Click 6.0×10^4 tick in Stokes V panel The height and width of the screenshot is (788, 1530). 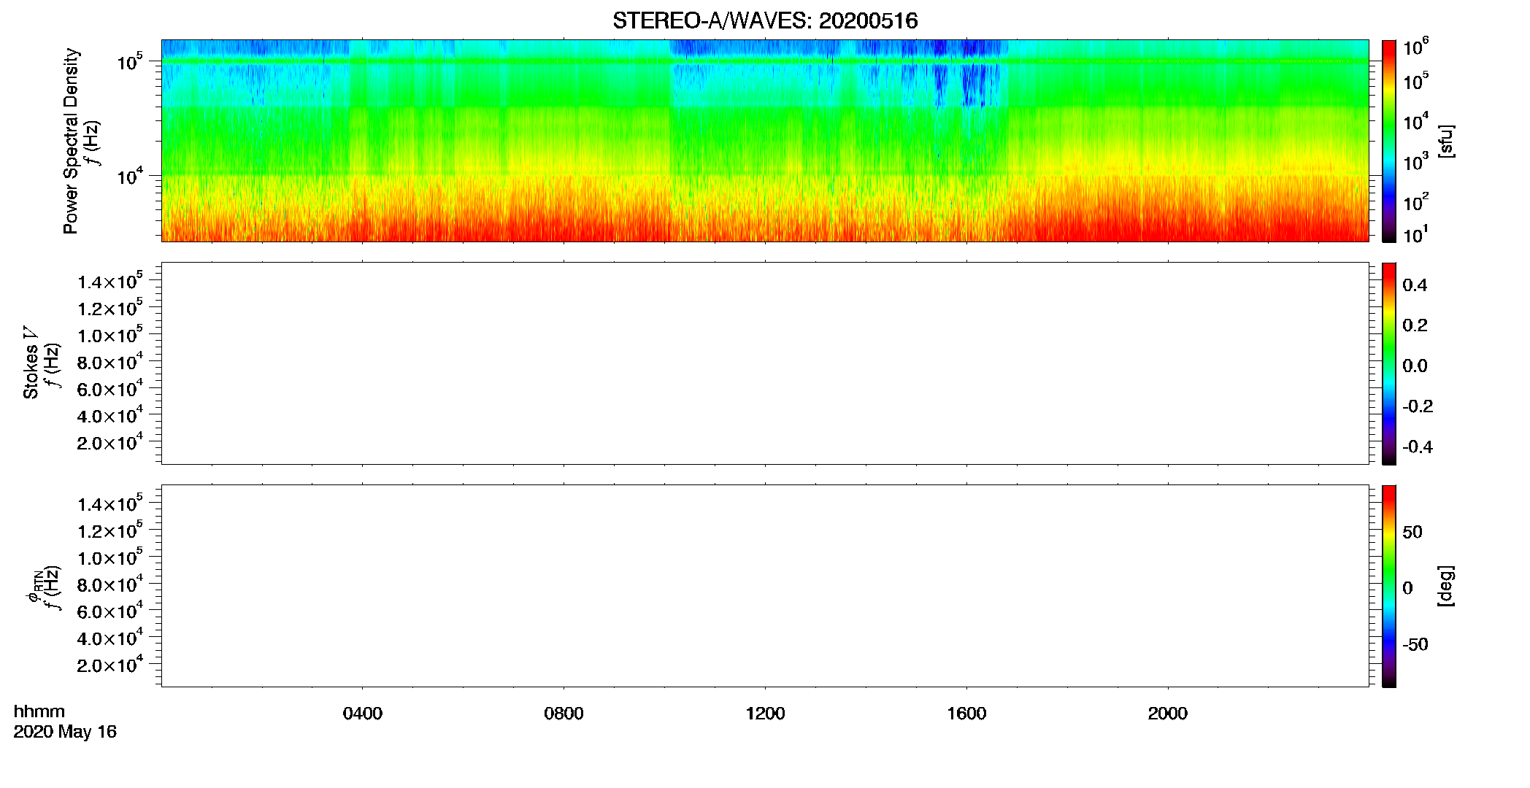(110, 388)
